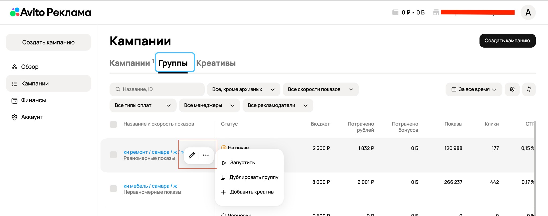Select "Дублировать группу" from the context menu
This screenshot has height=216, width=548.
pos(254,177)
